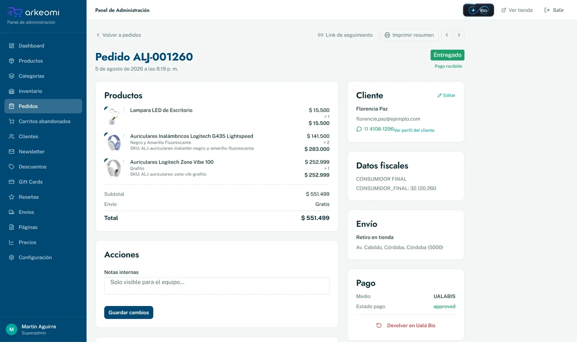Click the Ver tienda external-link icon
The height and width of the screenshot is (342, 577).
[504, 10]
